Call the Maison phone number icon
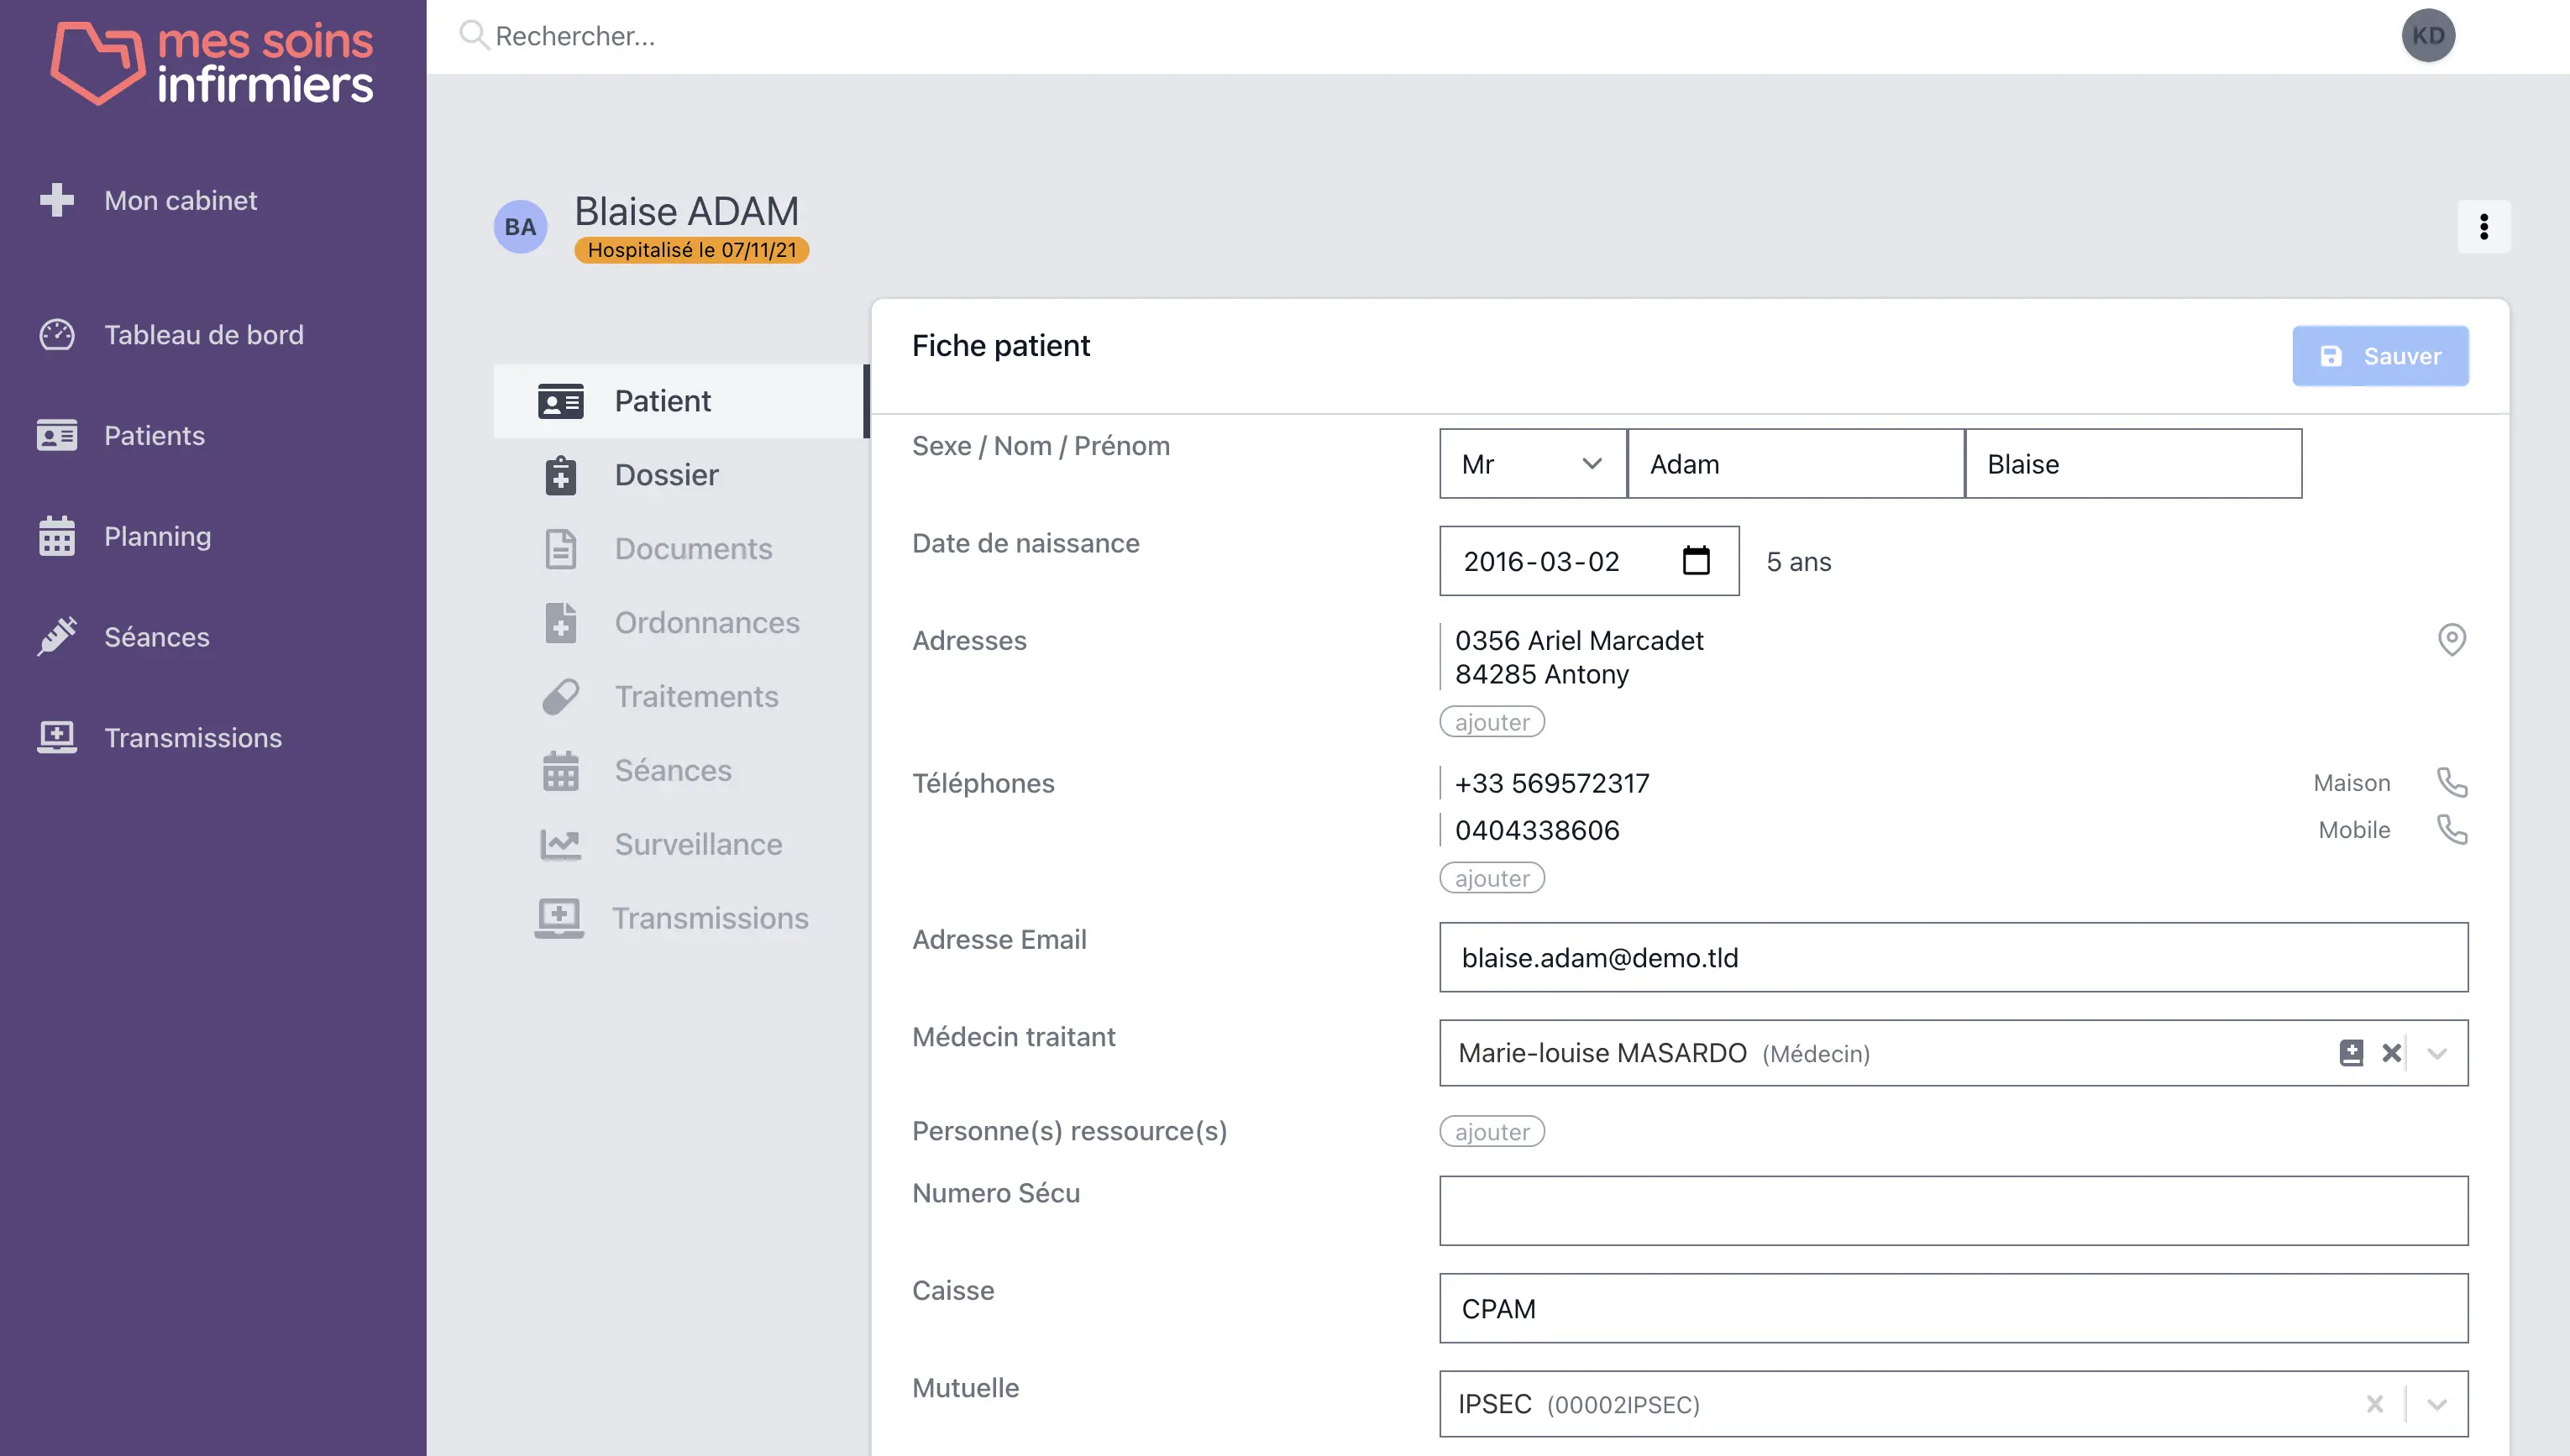 pos(2452,782)
